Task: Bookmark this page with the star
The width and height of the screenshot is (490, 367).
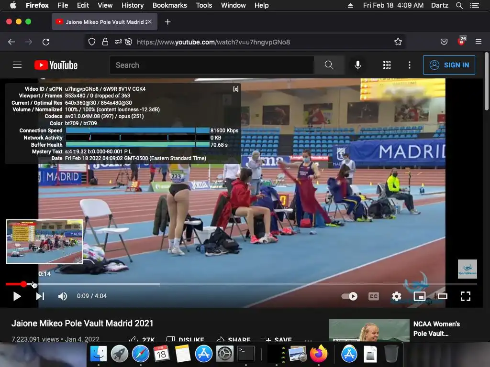Action: click(398, 42)
